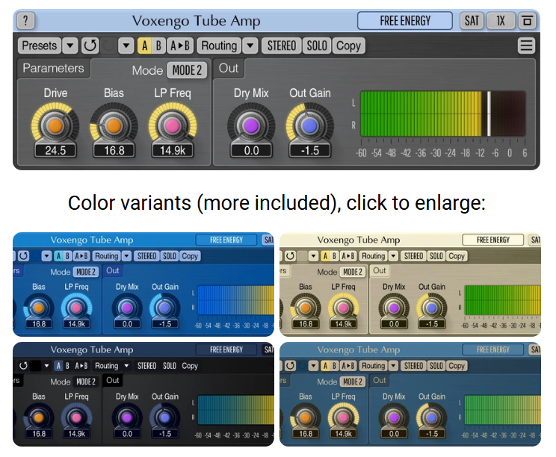Viewport: 556px width, 457px height.
Task: Click the Out Gain value -1.5 field
Action: pos(309,151)
